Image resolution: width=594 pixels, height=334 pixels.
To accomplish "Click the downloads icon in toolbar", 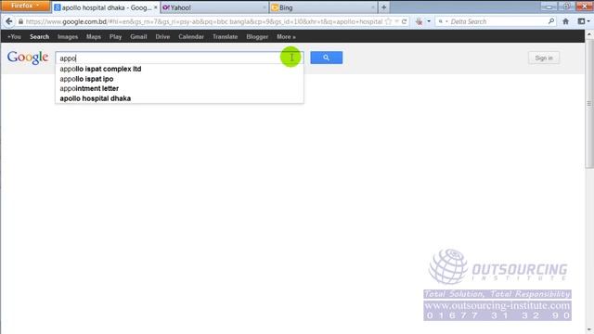I will click(419, 21).
